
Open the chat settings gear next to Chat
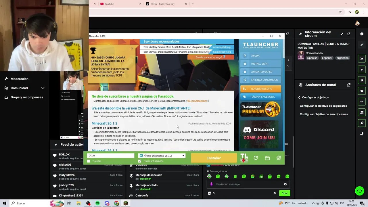click(275, 193)
